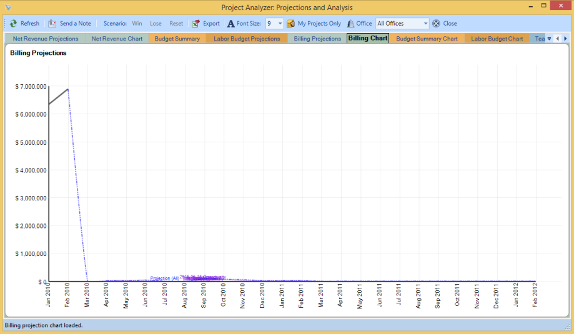Image resolution: width=574 pixels, height=334 pixels.
Task: Expand the All Offices dropdown
Action: [425, 24]
